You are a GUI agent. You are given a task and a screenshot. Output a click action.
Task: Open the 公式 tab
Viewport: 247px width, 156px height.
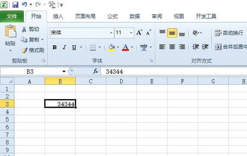[x=112, y=16]
